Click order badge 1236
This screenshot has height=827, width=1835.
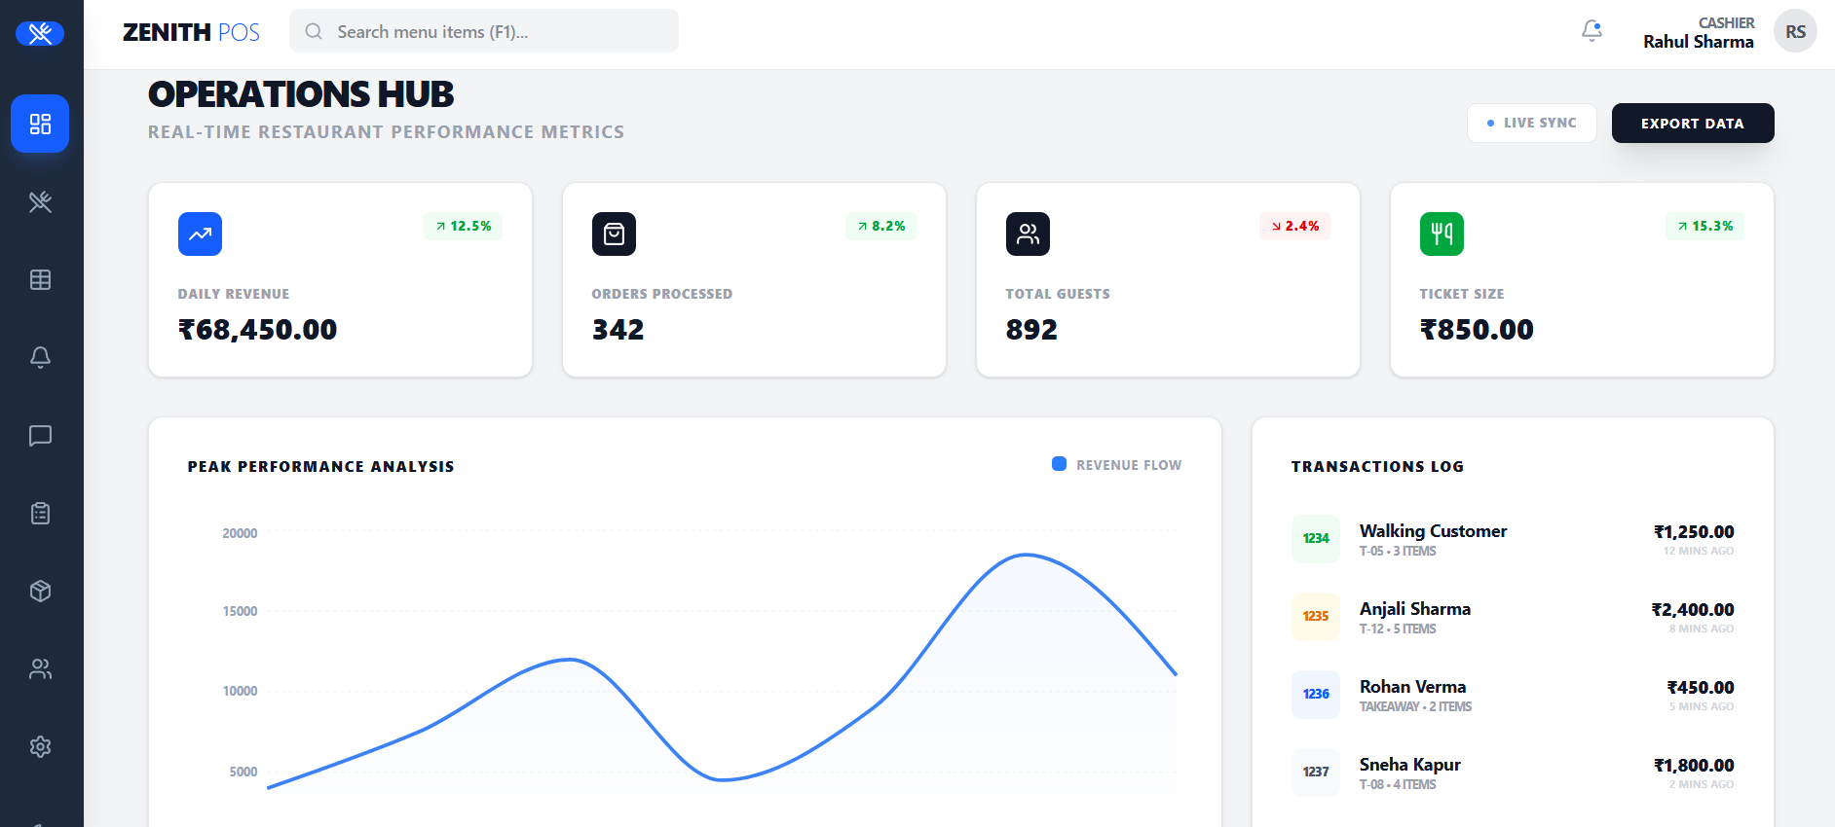1316,695
